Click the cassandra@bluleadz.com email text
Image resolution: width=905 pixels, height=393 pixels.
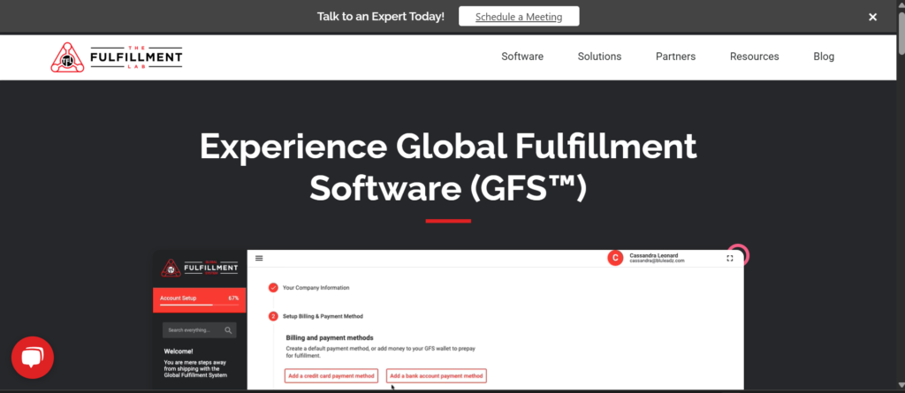click(x=657, y=261)
